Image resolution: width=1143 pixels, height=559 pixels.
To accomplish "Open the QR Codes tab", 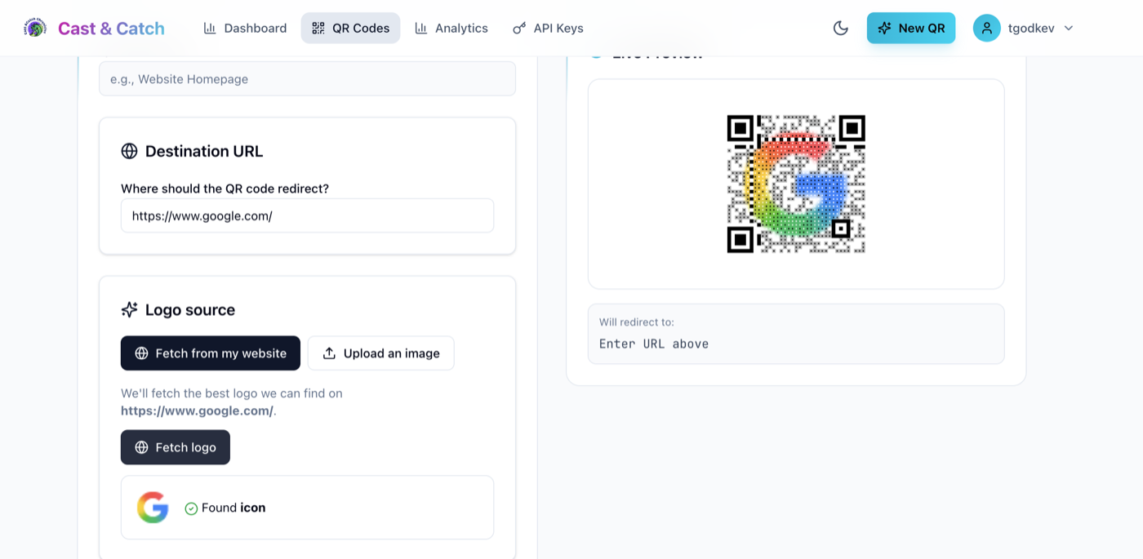I will coord(350,28).
